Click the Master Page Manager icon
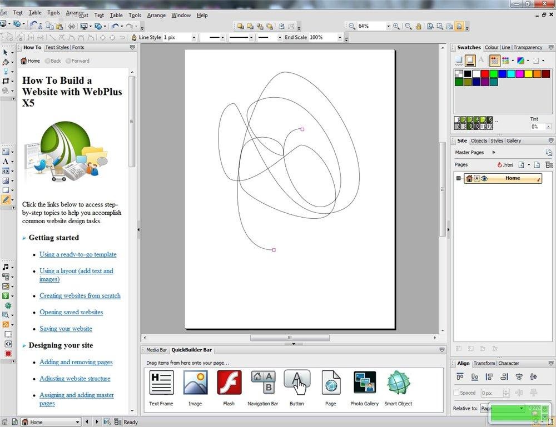Viewport: 556px width, 427px height. click(x=549, y=153)
